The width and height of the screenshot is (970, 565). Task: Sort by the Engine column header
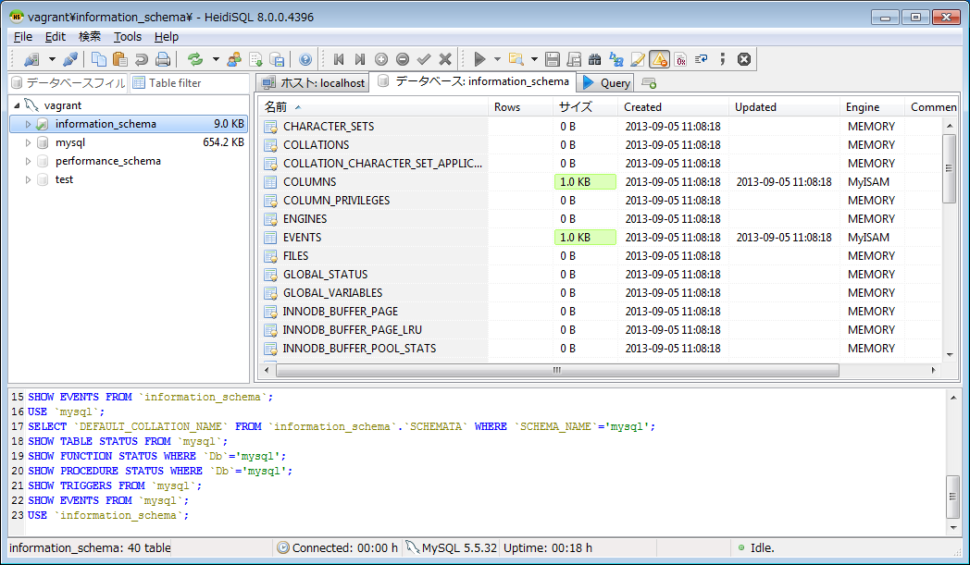pyautogui.click(x=872, y=107)
